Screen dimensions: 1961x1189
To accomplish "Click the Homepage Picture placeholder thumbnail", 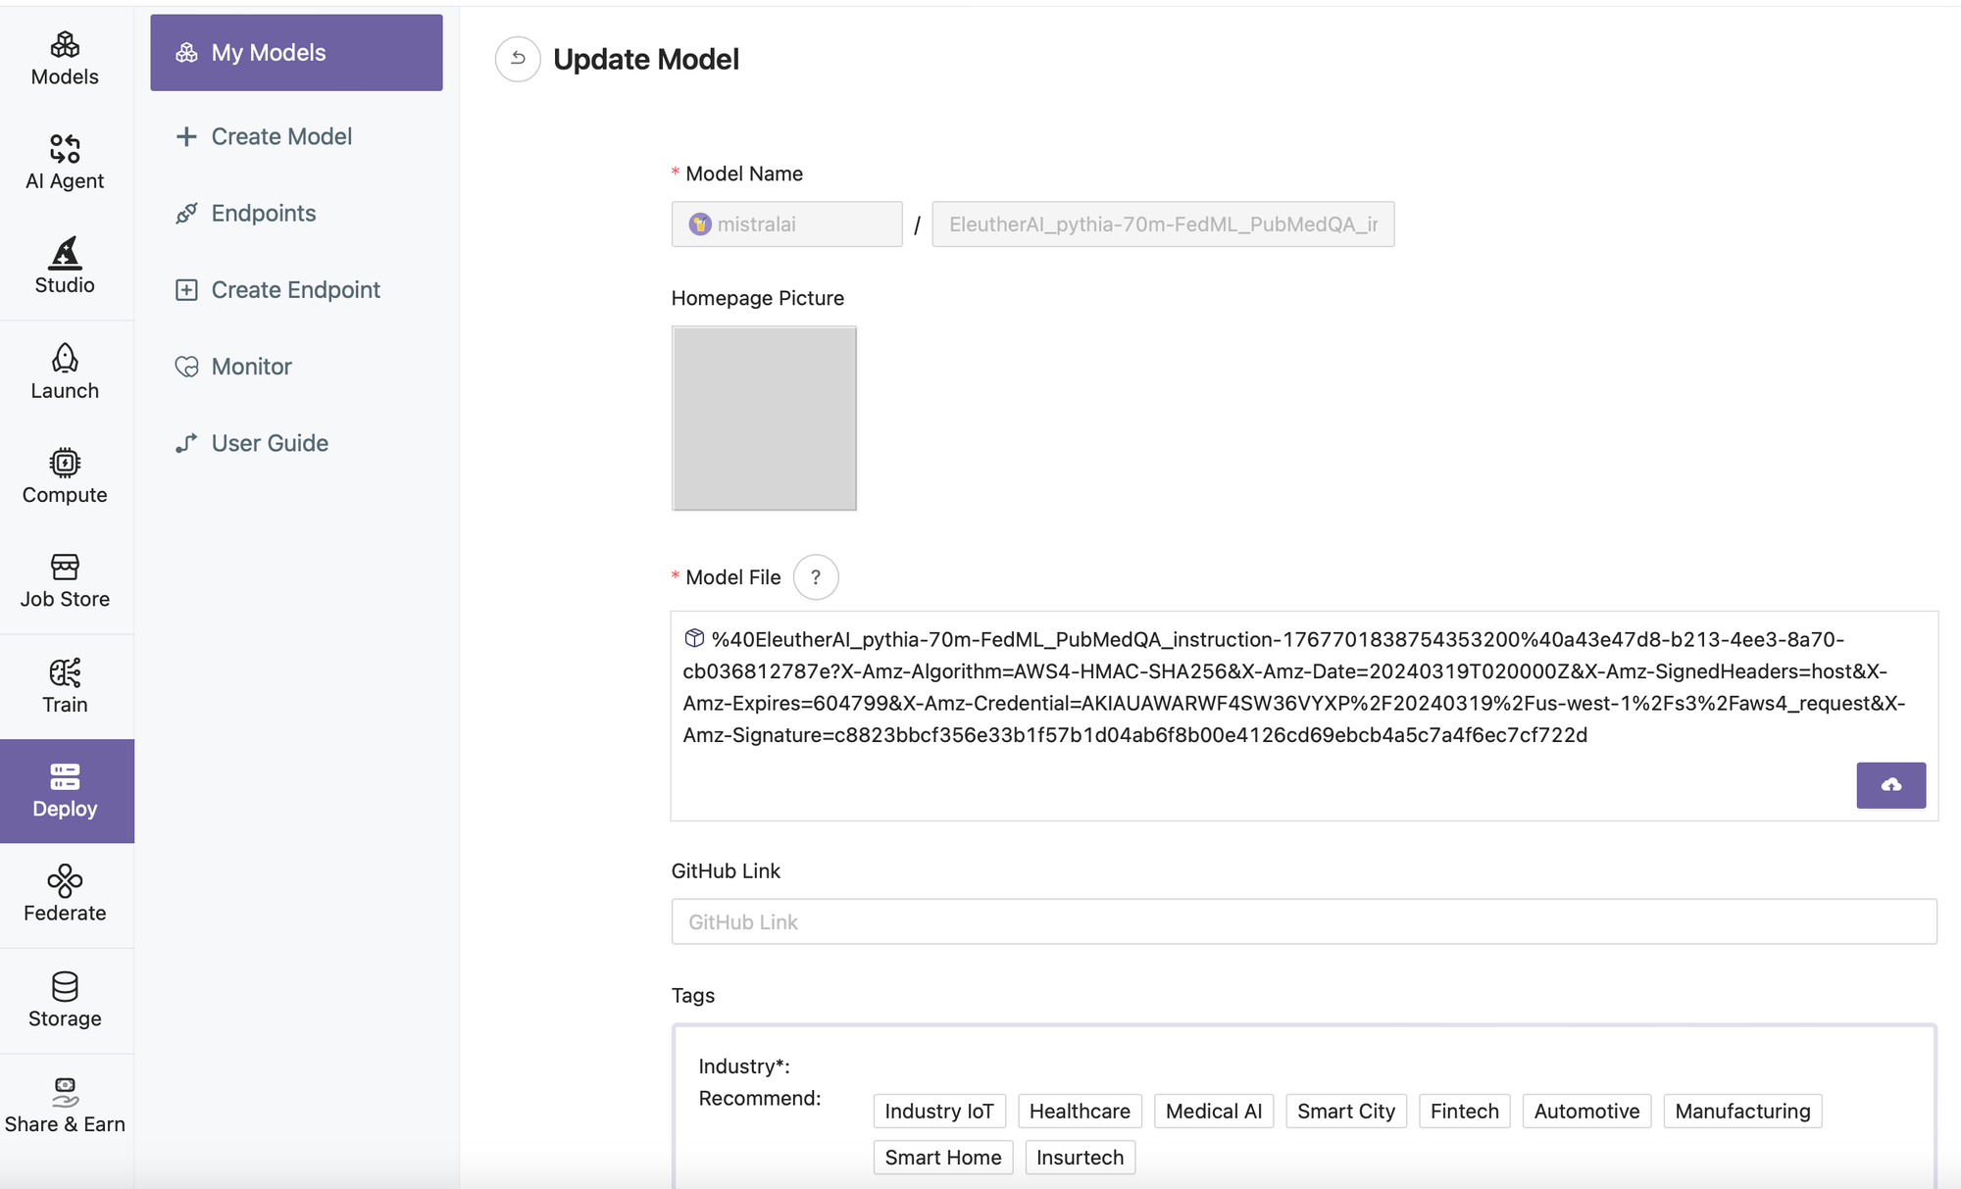I will point(764,419).
